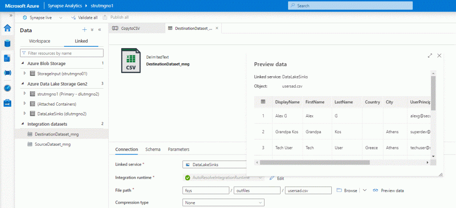Collapse the Integration datasets group
The height and width of the screenshot is (208, 456).
(23, 124)
